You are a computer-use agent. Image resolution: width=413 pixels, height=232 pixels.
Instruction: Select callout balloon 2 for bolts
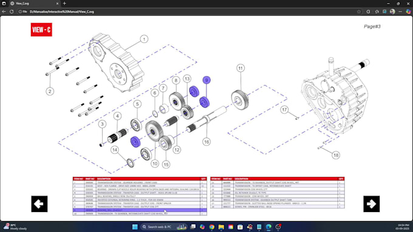(50, 91)
